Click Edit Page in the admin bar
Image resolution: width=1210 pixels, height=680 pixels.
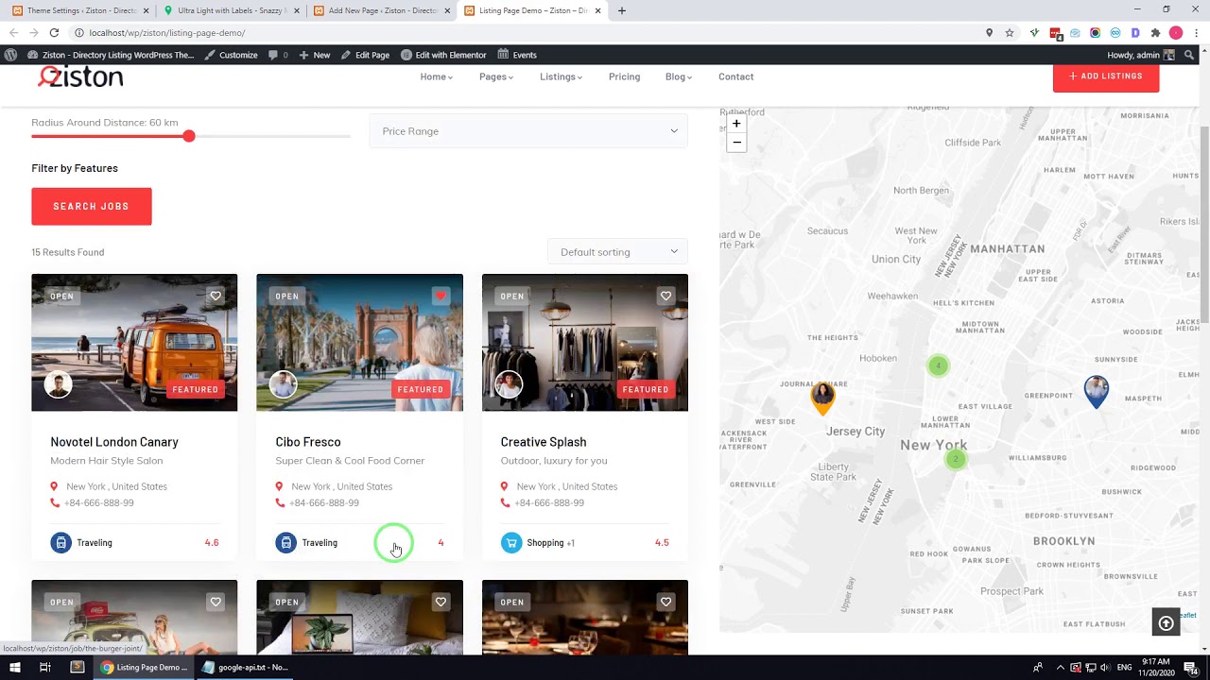coord(365,55)
